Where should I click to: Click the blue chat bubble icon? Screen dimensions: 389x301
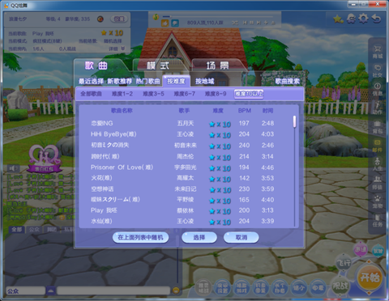point(175,23)
